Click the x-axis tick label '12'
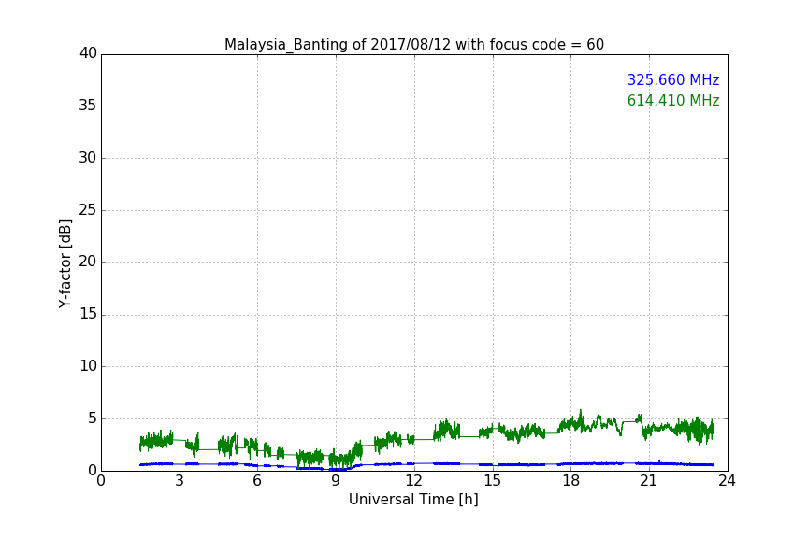This screenshot has height=538, width=808. tap(413, 481)
